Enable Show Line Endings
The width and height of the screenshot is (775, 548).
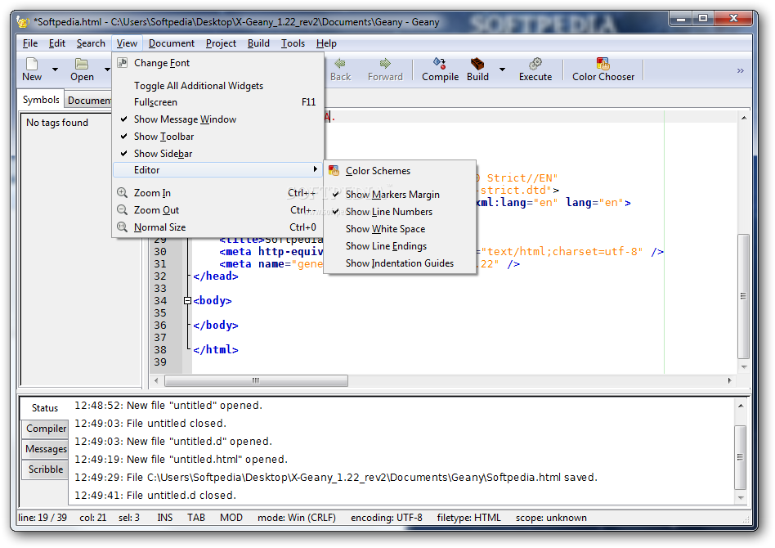[x=400, y=246]
